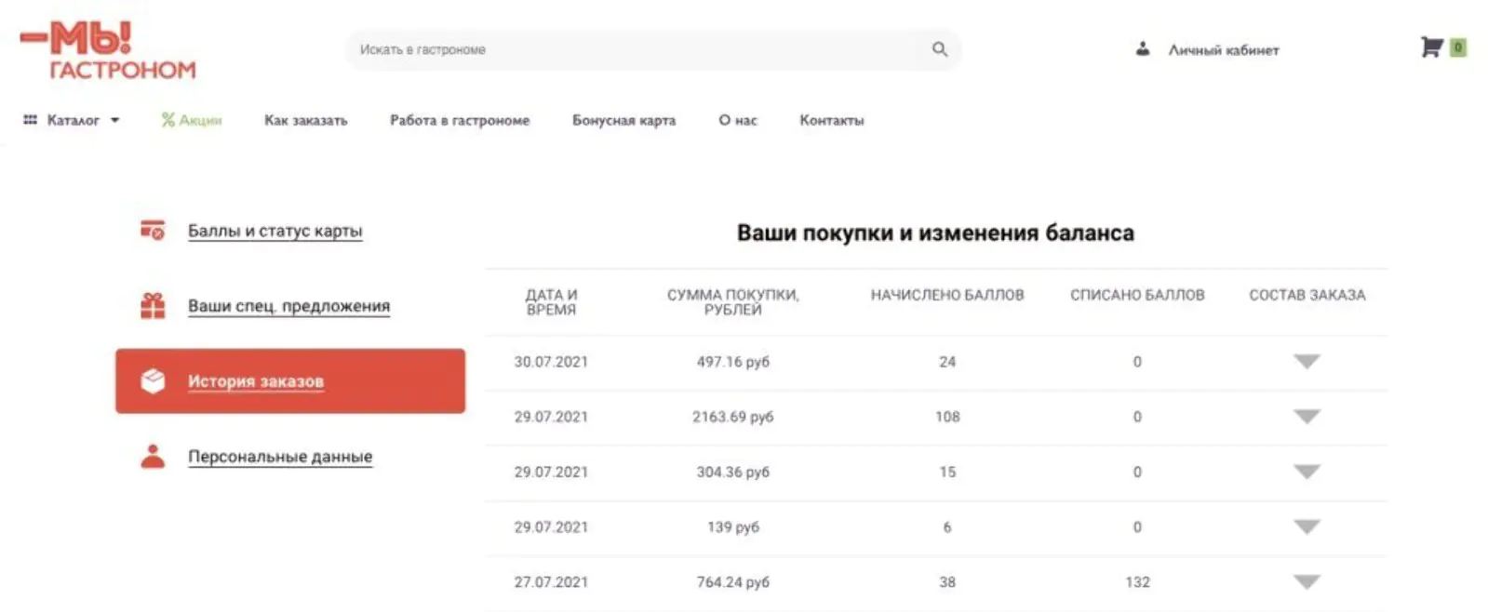Open the МЫ! Гастроном logo homepage
1488x612 pixels.
pyautogui.click(x=109, y=51)
